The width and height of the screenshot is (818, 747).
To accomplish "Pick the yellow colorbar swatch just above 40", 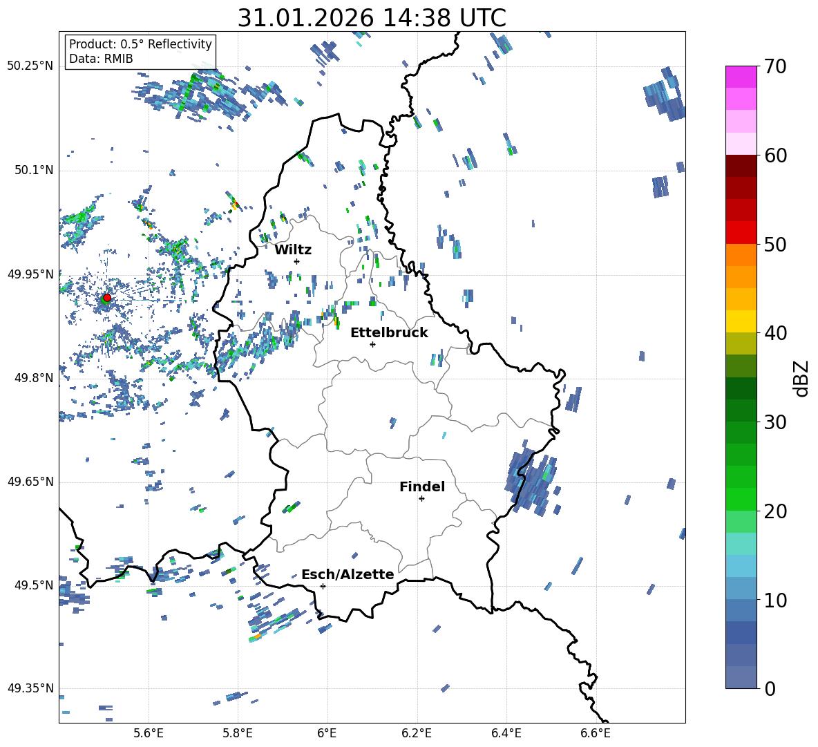I will point(741,321).
